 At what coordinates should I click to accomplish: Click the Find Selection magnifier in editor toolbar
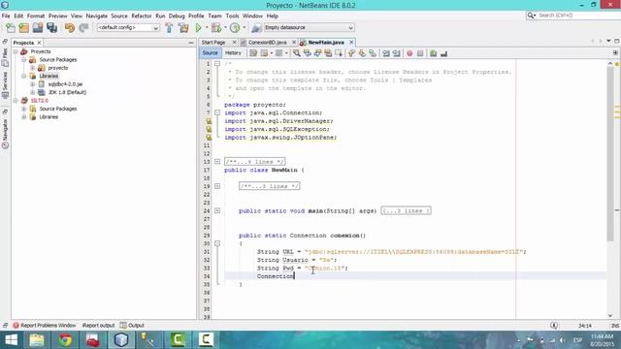[x=296, y=53]
